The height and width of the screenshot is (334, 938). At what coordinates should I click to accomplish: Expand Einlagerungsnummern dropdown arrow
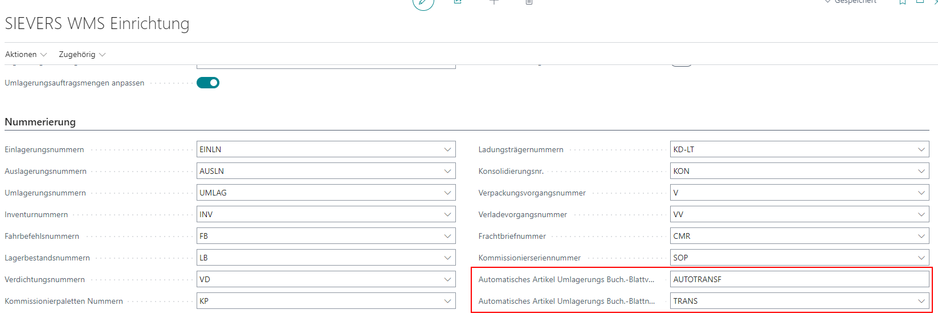(x=447, y=149)
